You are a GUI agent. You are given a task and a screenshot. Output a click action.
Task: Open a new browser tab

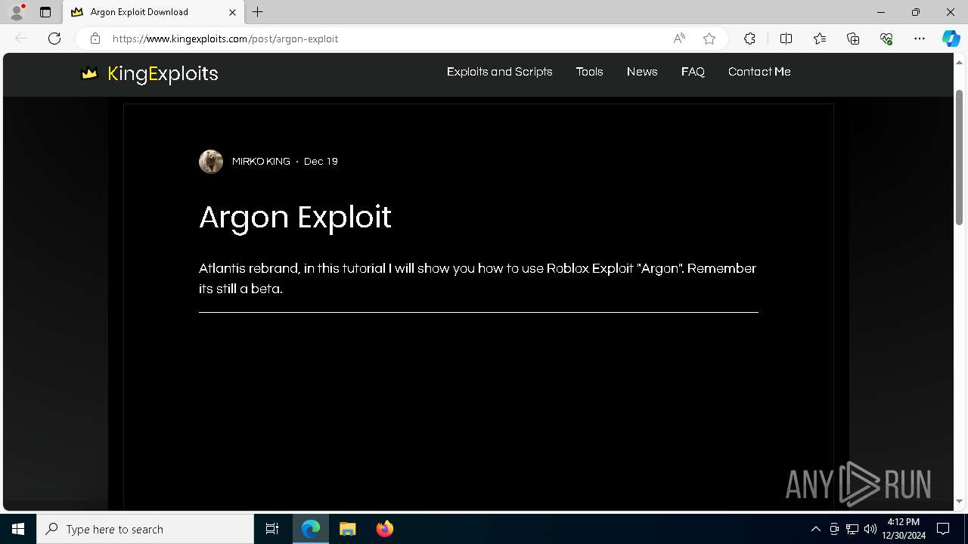(258, 12)
